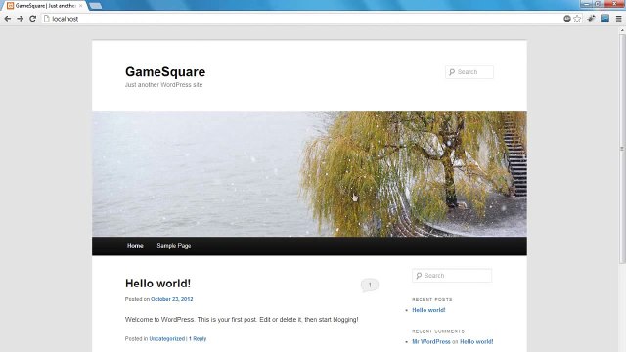Screen dimensions: 626x352
Task: Bookmark this page with the star icon
Action: (x=577, y=19)
